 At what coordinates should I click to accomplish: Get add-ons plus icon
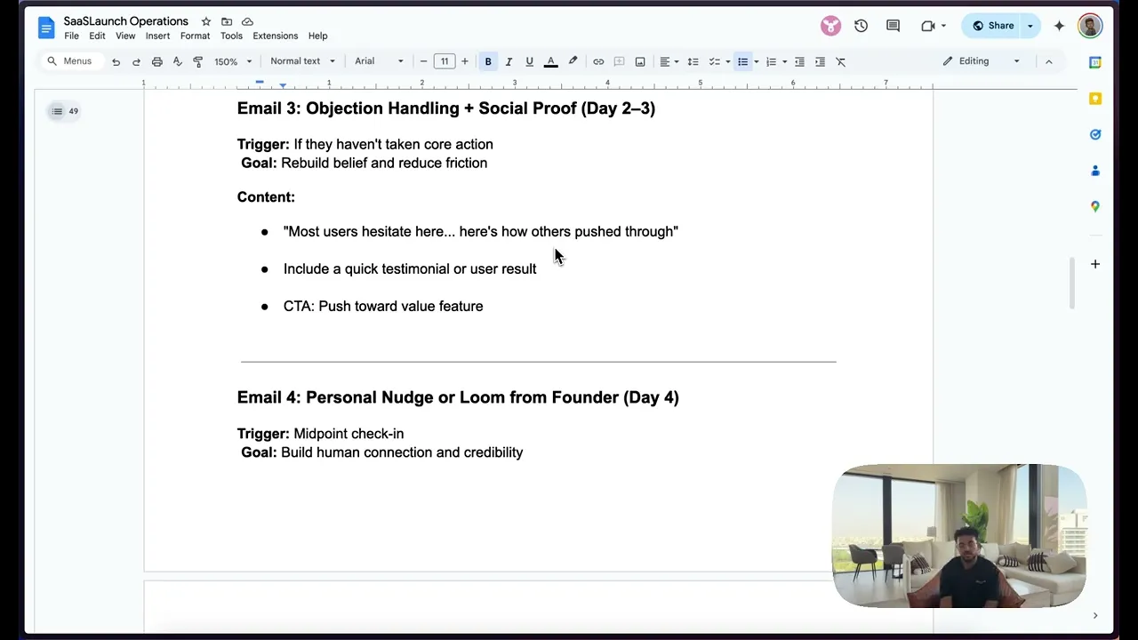pyautogui.click(x=1095, y=264)
